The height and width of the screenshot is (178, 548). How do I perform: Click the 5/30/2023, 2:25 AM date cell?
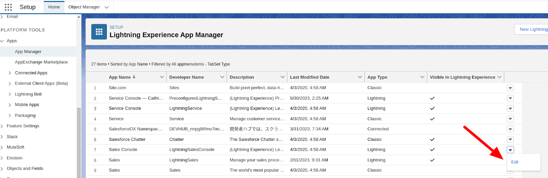tap(309, 98)
